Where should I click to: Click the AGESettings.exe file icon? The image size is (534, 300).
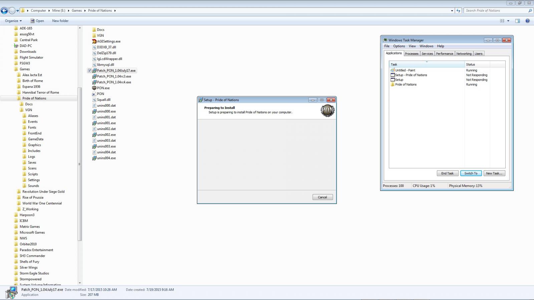click(x=94, y=41)
